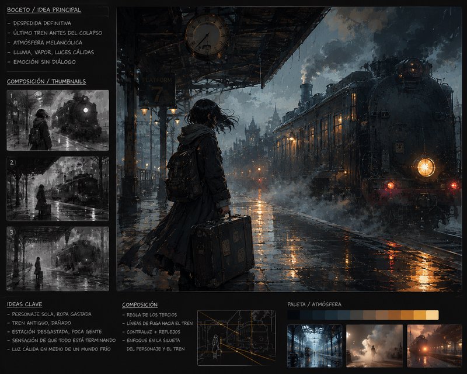This screenshot has height=374, width=467.
Task: Open the blue-toned station interior reference image
Action: click(315, 346)
